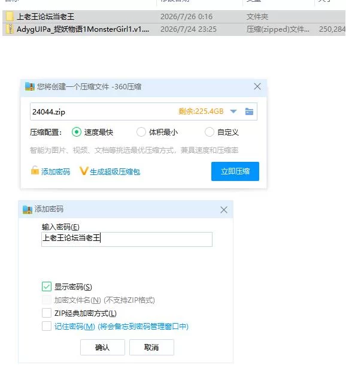
Task: Click the 360压缩 app icon in 添加密码 title bar
Action: click(x=28, y=209)
